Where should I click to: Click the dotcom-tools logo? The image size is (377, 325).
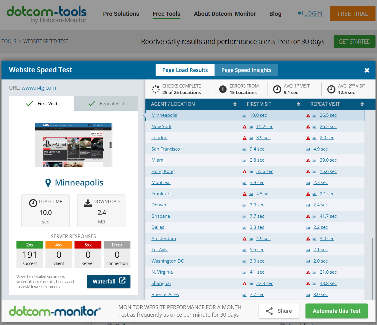(46, 14)
